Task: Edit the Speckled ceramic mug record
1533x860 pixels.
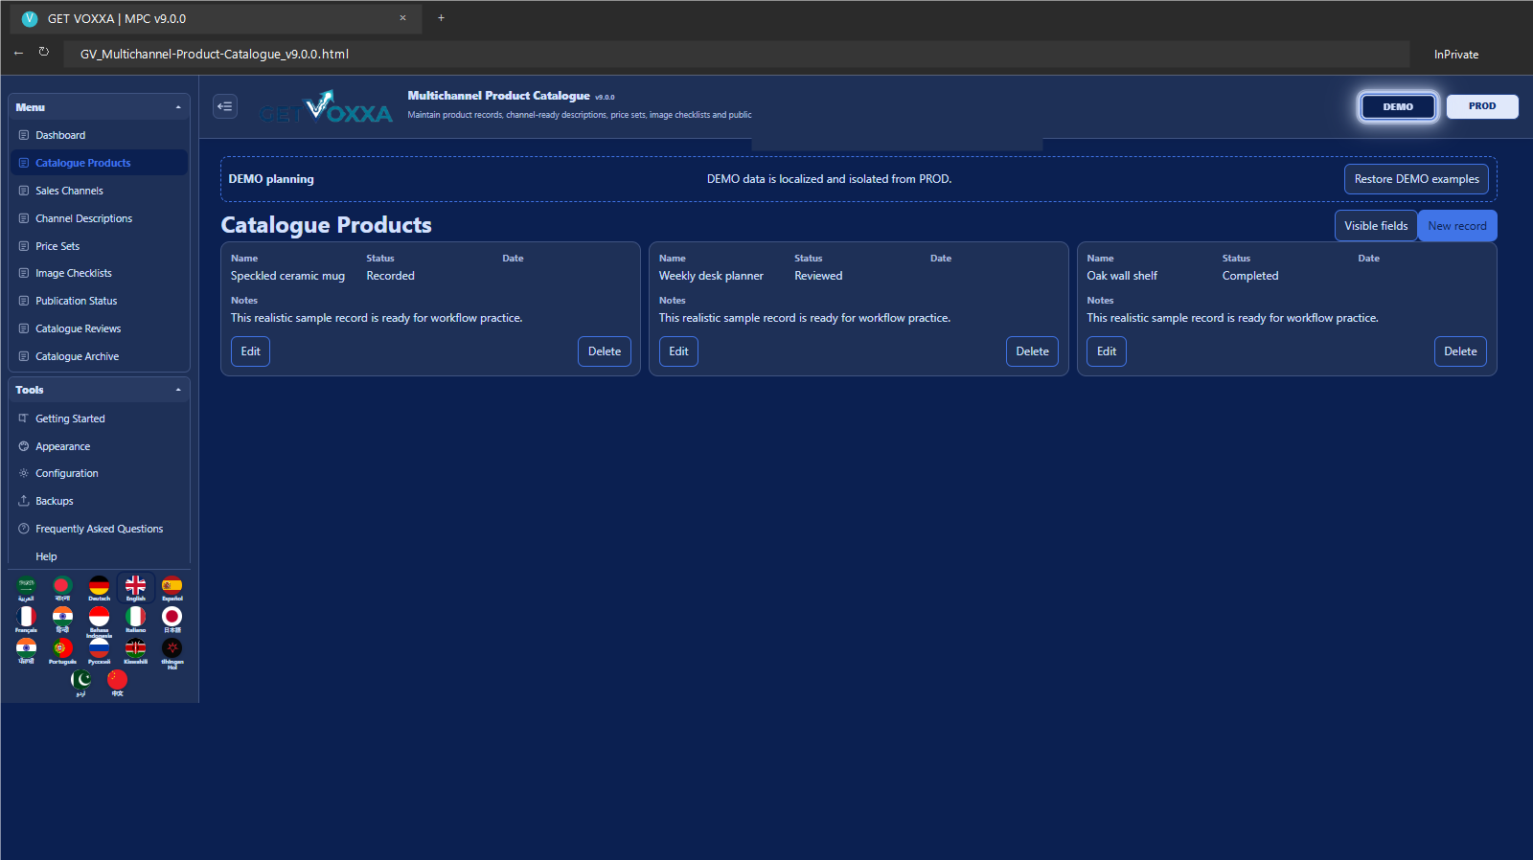Action: [250, 351]
